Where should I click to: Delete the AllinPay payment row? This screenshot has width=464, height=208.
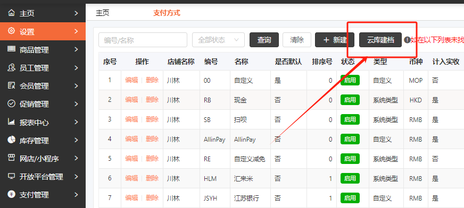point(152,139)
